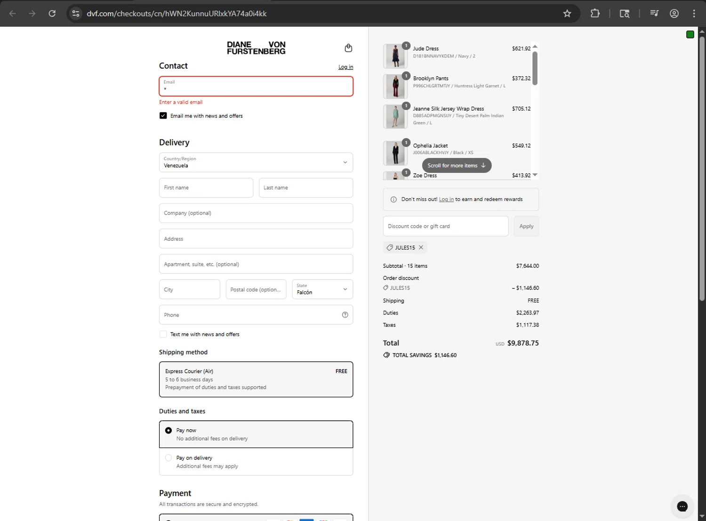706x521 pixels.
Task: Click the Discount code or gift card field
Action: 446,226
